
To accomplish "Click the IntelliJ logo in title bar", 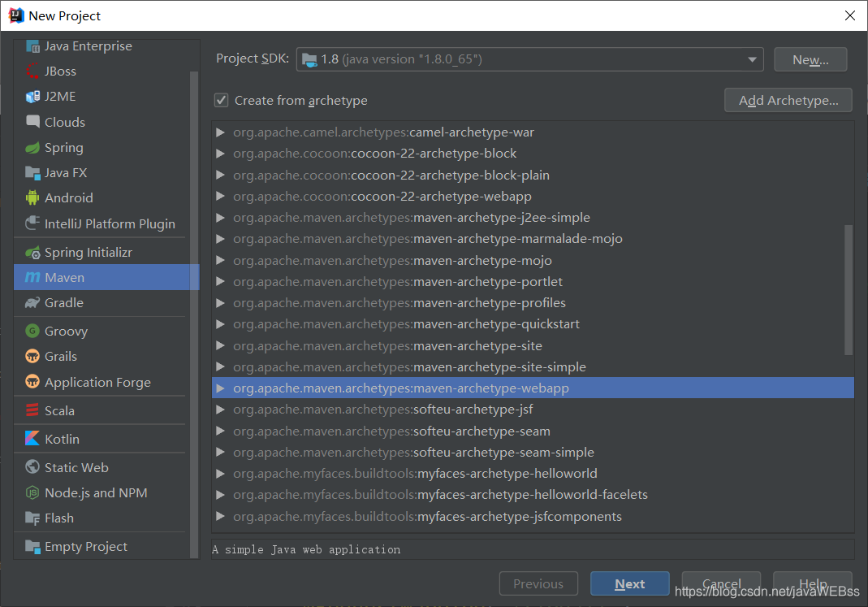I will 16,15.
